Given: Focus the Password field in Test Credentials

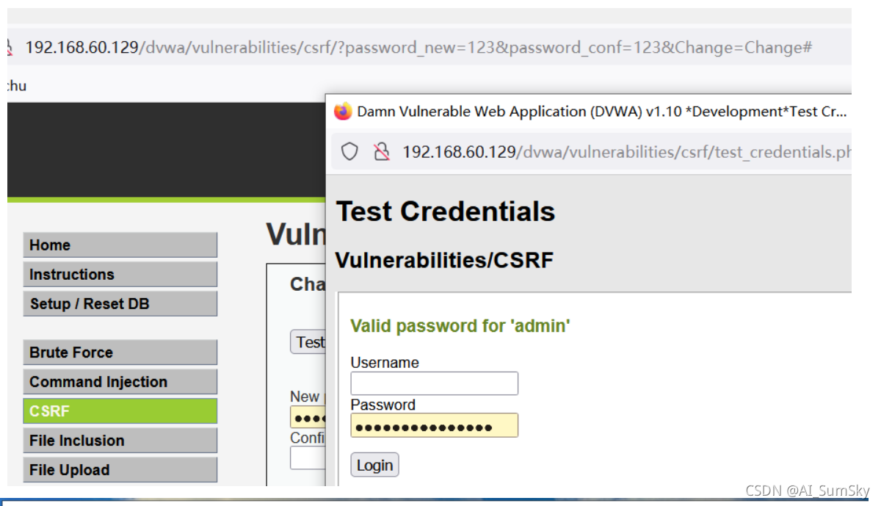Looking at the screenshot, I should pyautogui.click(x=434, y=425).
